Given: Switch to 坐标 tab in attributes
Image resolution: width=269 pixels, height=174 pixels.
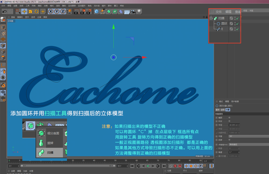Looking at the screenshot, I should (222, 110).
